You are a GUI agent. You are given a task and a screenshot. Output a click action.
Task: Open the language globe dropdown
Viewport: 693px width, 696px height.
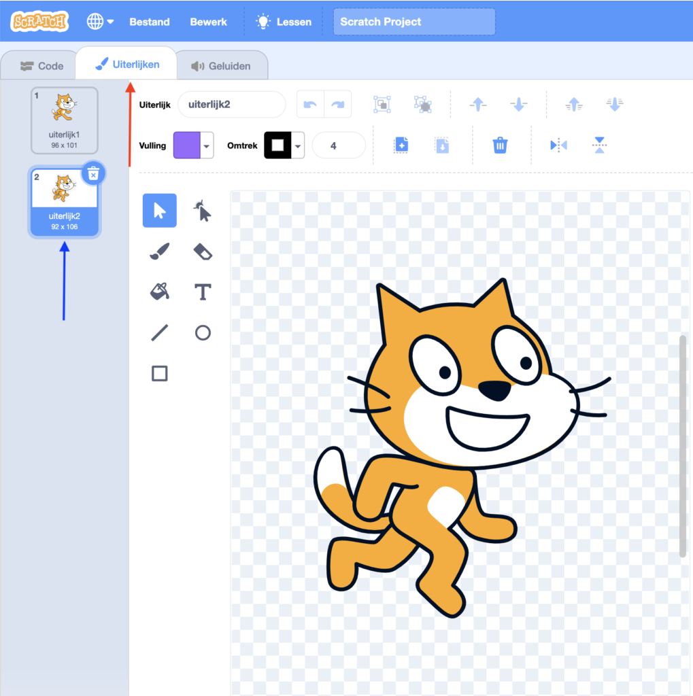[x=100, y=22]
